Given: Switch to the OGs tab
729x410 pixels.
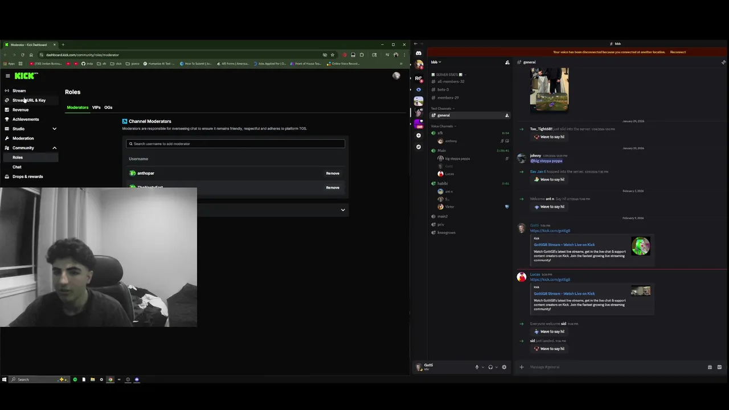Looking at the screenshot, I should point(108,108).
